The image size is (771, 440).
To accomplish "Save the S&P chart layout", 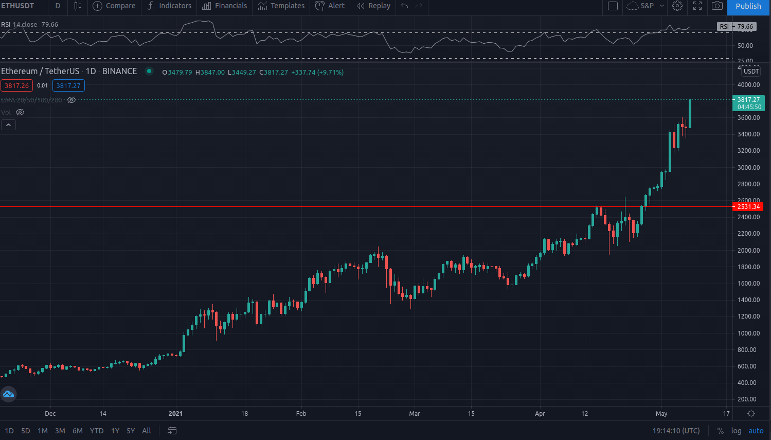I will tap(640, 6).
